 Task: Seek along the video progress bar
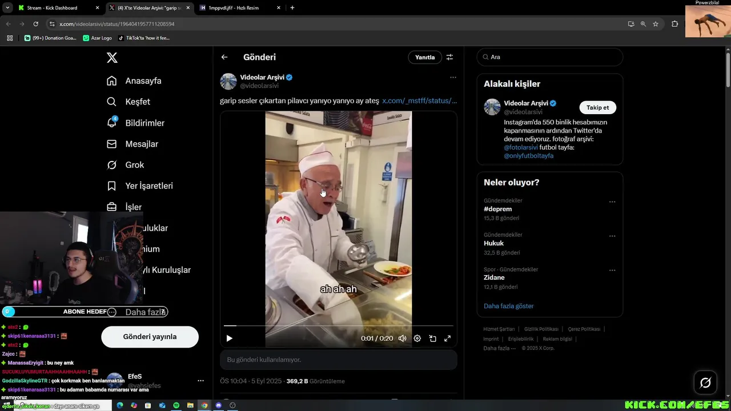[339, 326]
